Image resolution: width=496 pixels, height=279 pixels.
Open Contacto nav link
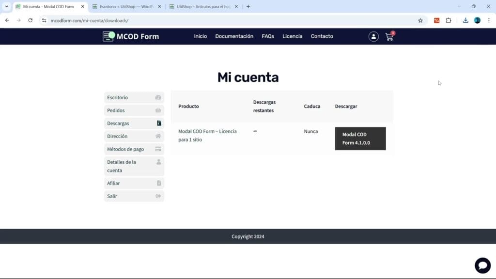click(x=322, y=36)
